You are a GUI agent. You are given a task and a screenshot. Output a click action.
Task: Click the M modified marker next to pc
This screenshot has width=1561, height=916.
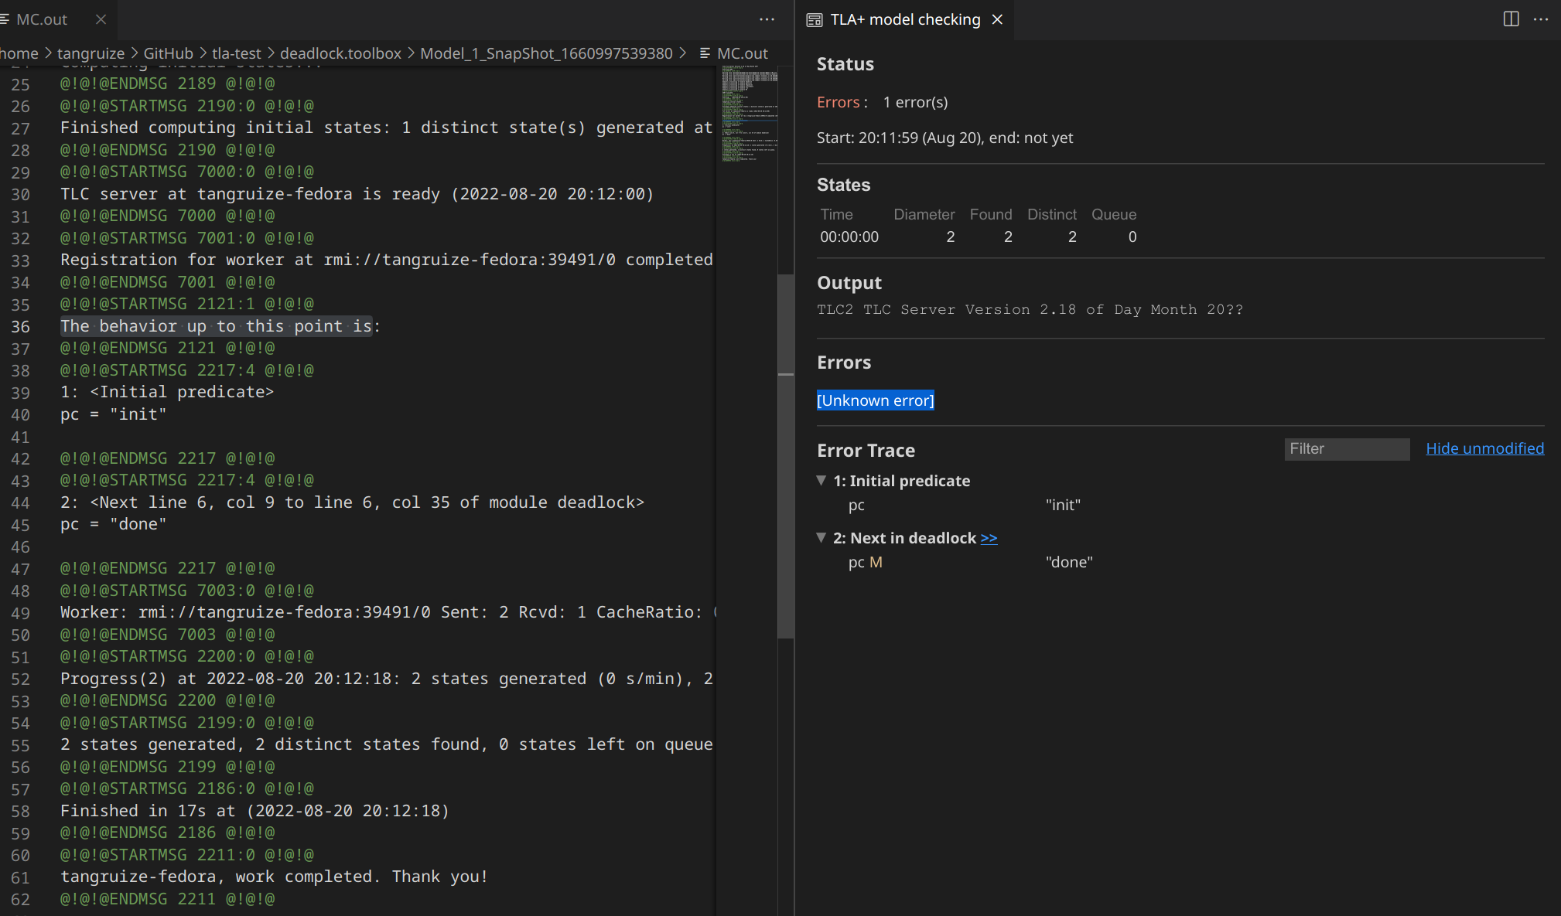[x=876, y=562]
